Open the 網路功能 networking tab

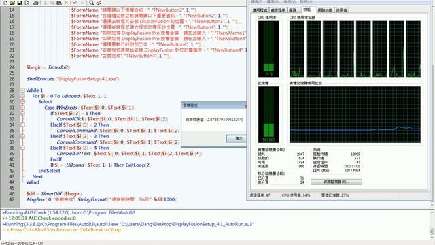325,10
